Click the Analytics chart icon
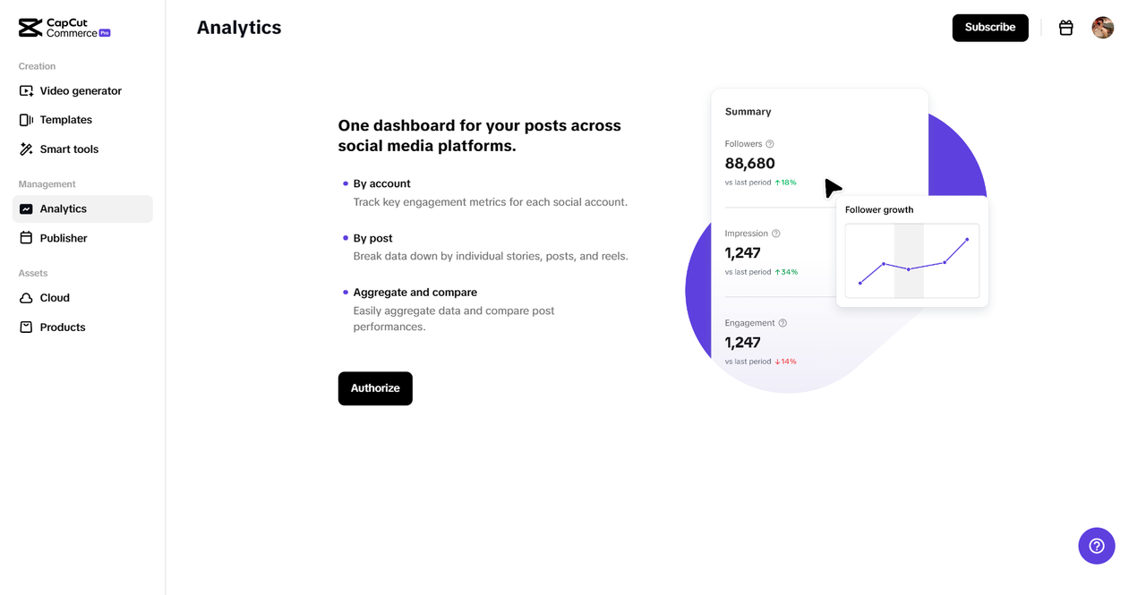This screenshot has height=595, width=1146. pos(26,209)
